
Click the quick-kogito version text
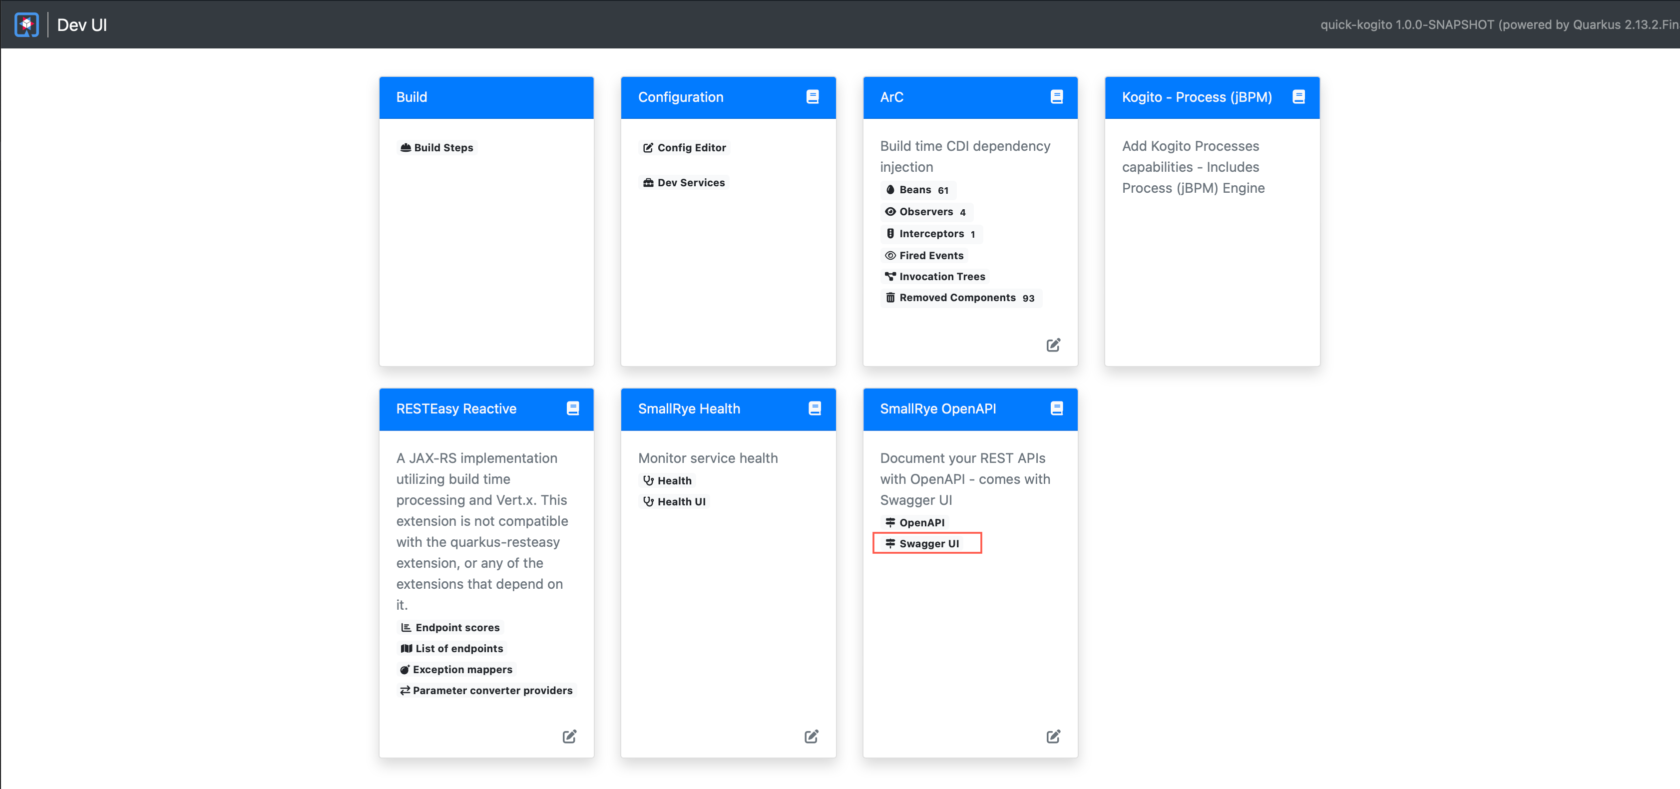[1499, 25]
